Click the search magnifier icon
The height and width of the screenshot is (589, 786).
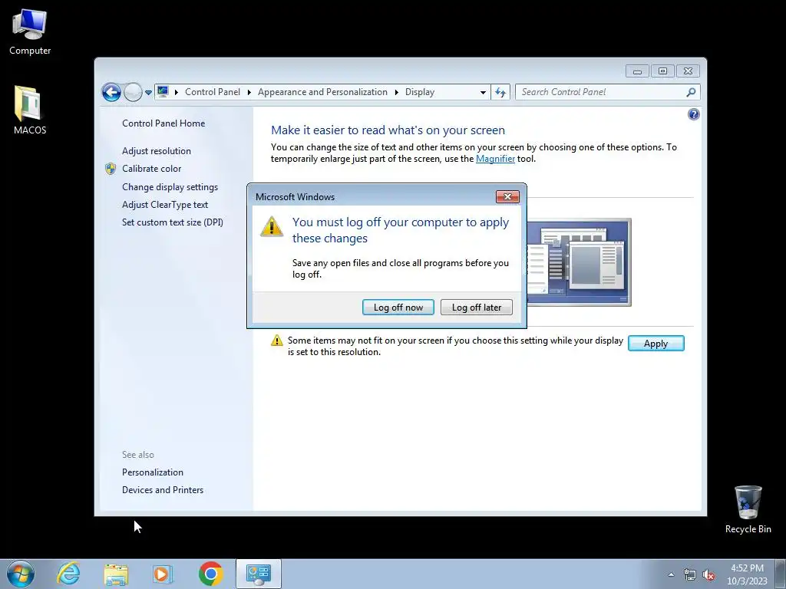point(691,92)
